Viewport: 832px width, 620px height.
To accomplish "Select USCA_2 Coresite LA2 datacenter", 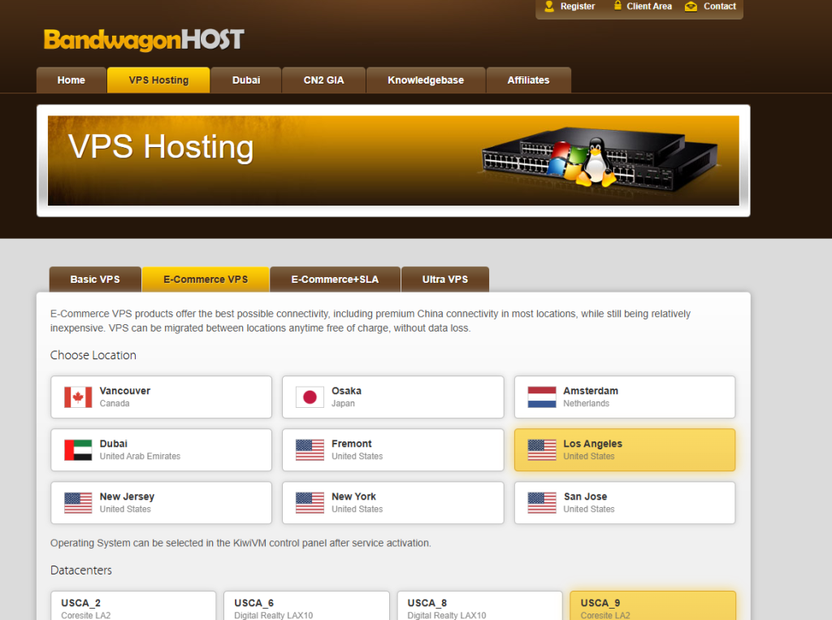I will coord(133,606).
